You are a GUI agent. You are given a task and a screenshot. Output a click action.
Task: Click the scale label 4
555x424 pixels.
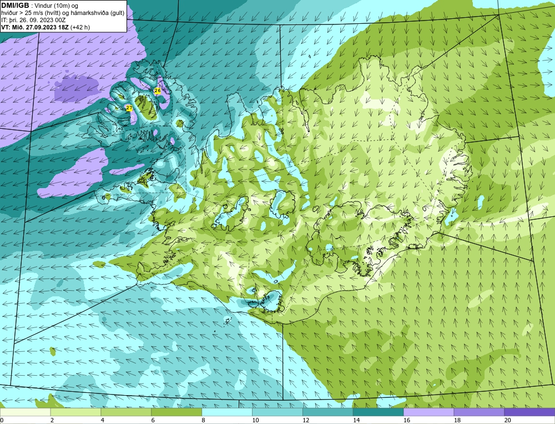(x=103, y=420)
